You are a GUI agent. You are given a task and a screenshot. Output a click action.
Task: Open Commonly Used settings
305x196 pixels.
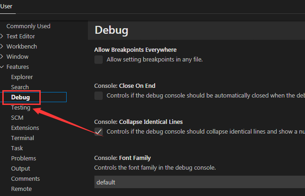pos(28,26)
